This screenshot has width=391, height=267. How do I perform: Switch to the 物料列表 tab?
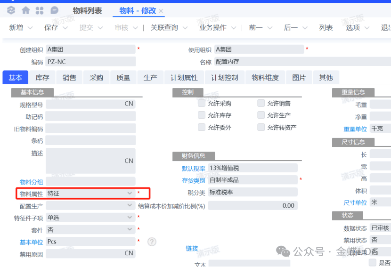(x=87, y=10)
